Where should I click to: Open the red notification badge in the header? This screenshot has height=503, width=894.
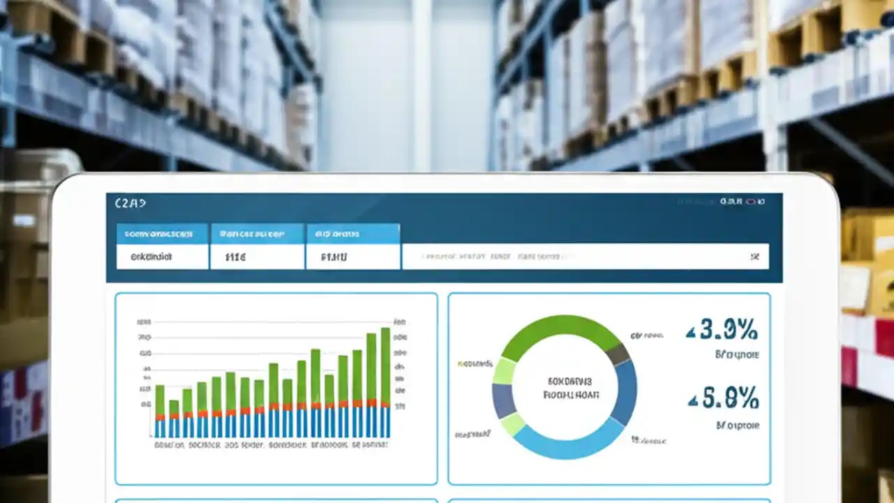[752, 201]
